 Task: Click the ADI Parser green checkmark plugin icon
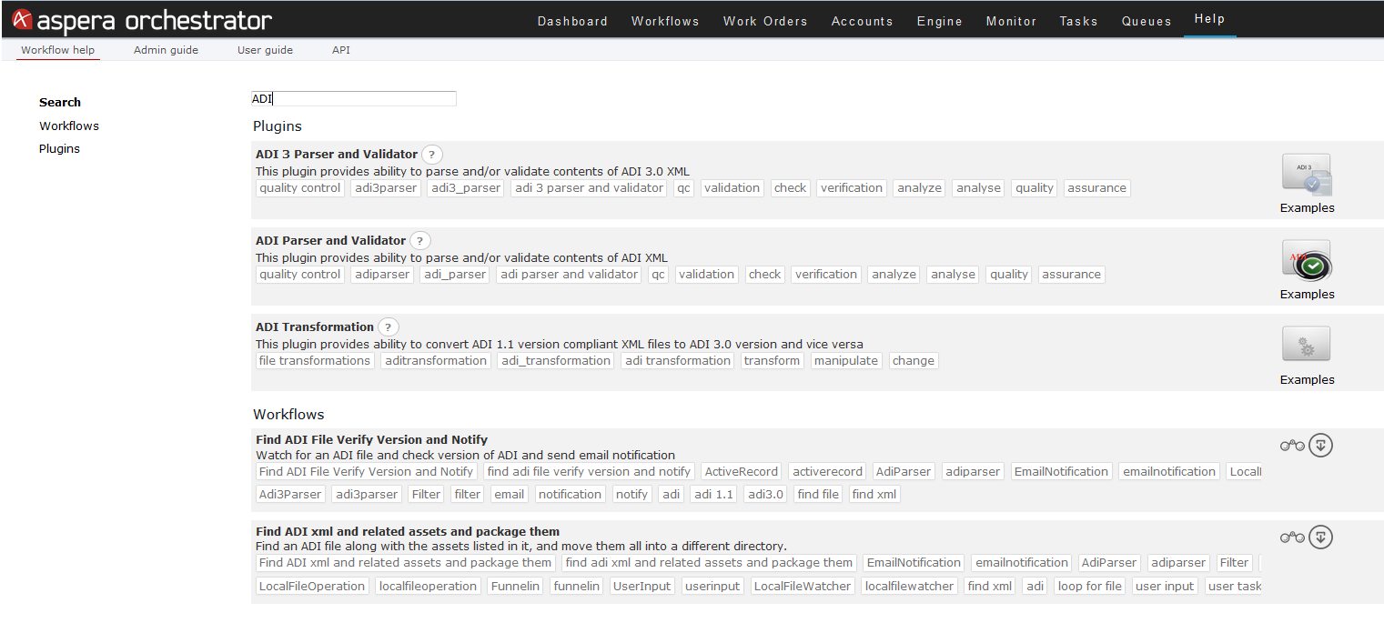pos(1307,262)
